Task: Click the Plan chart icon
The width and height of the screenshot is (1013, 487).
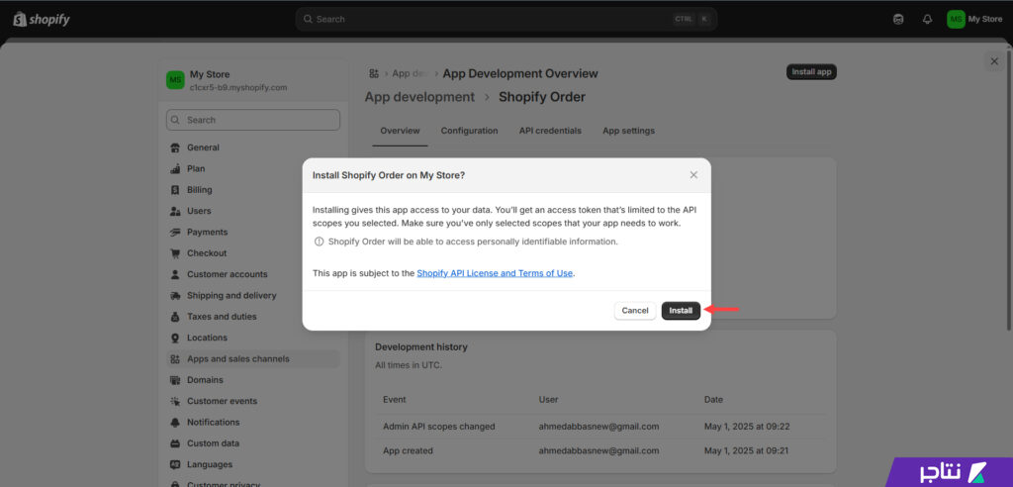Action: [x=175, y=169]
